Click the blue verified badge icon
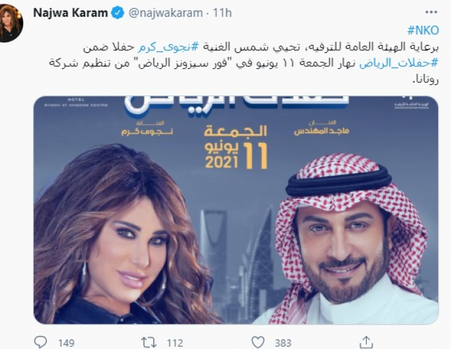 point(117,13)
